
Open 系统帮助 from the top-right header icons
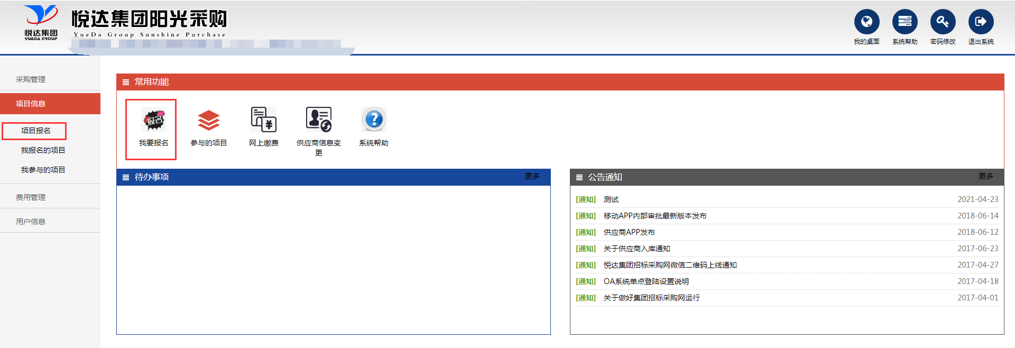click(905, 22)
